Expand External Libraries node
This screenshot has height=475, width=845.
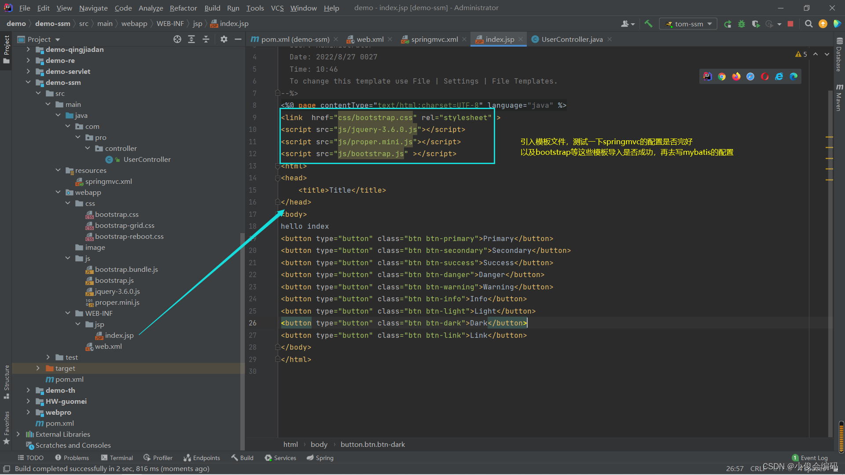pos(18,434)
